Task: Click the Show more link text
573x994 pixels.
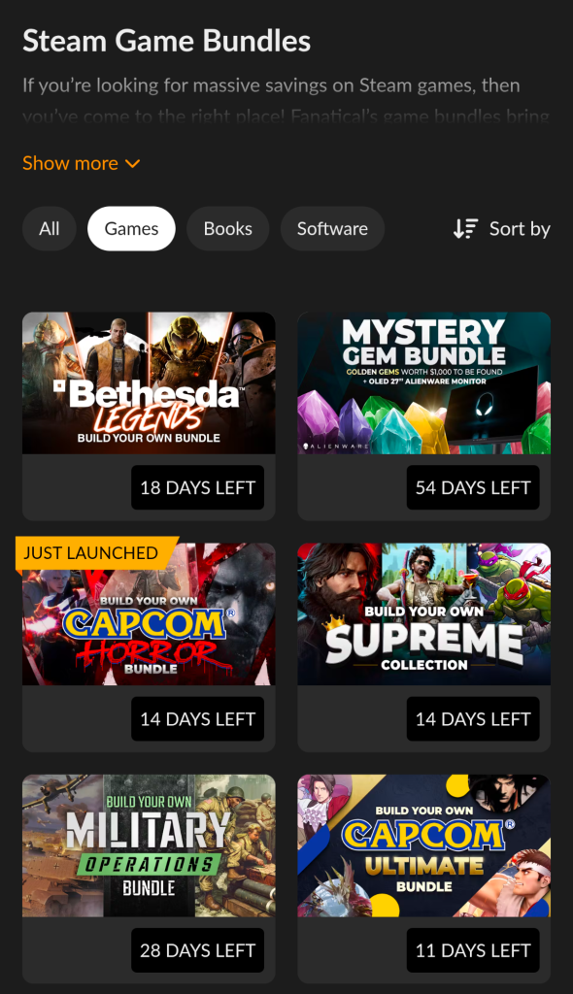Action: point(71,163)
